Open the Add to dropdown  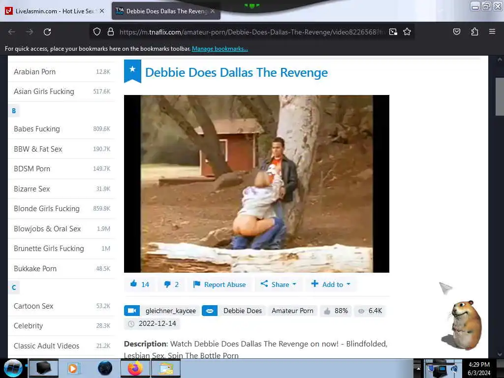click(331, 284)
